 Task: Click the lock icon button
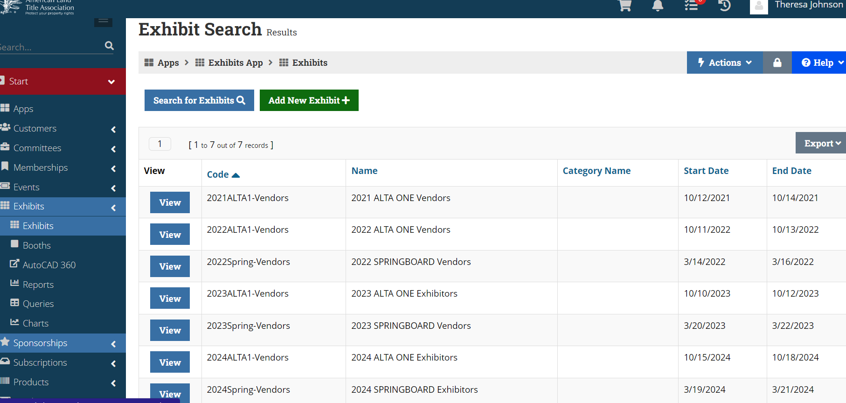click(777, 63)
